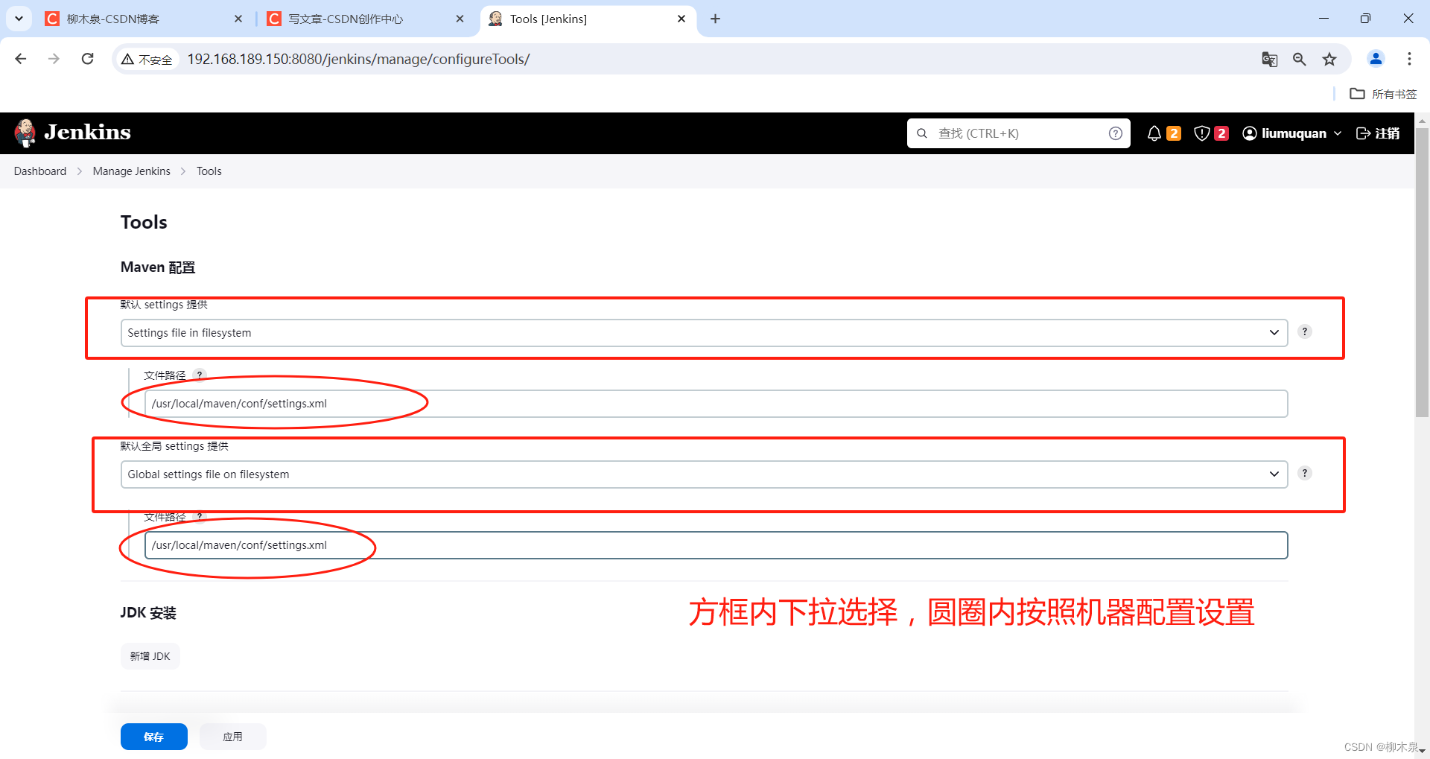The height and width of the screenshot is (759, 1430).
Task: Expand the liumuquan user menu chevron
Action: click(x=1338, y=133)
